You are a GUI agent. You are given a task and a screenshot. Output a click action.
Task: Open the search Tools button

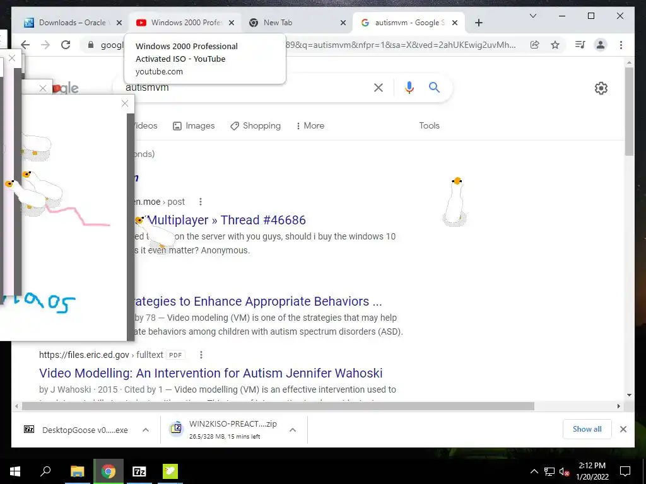coord(429,125)
